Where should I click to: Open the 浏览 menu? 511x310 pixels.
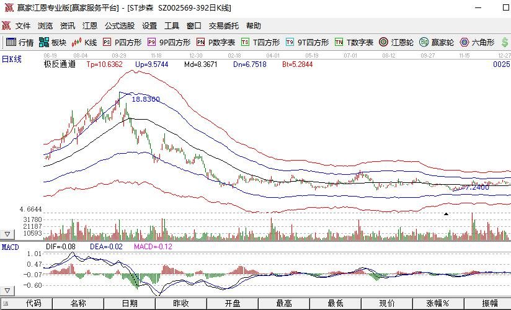(x=45, y=26)
